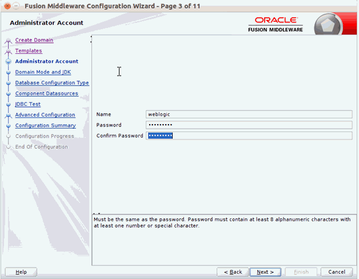
Task: Click the Administrator Account page heading
Action: tap(46, 23)
